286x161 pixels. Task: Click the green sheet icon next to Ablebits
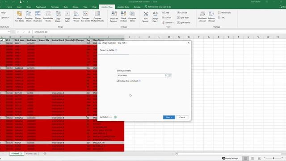pyautogui.click(x=115, y=117)
